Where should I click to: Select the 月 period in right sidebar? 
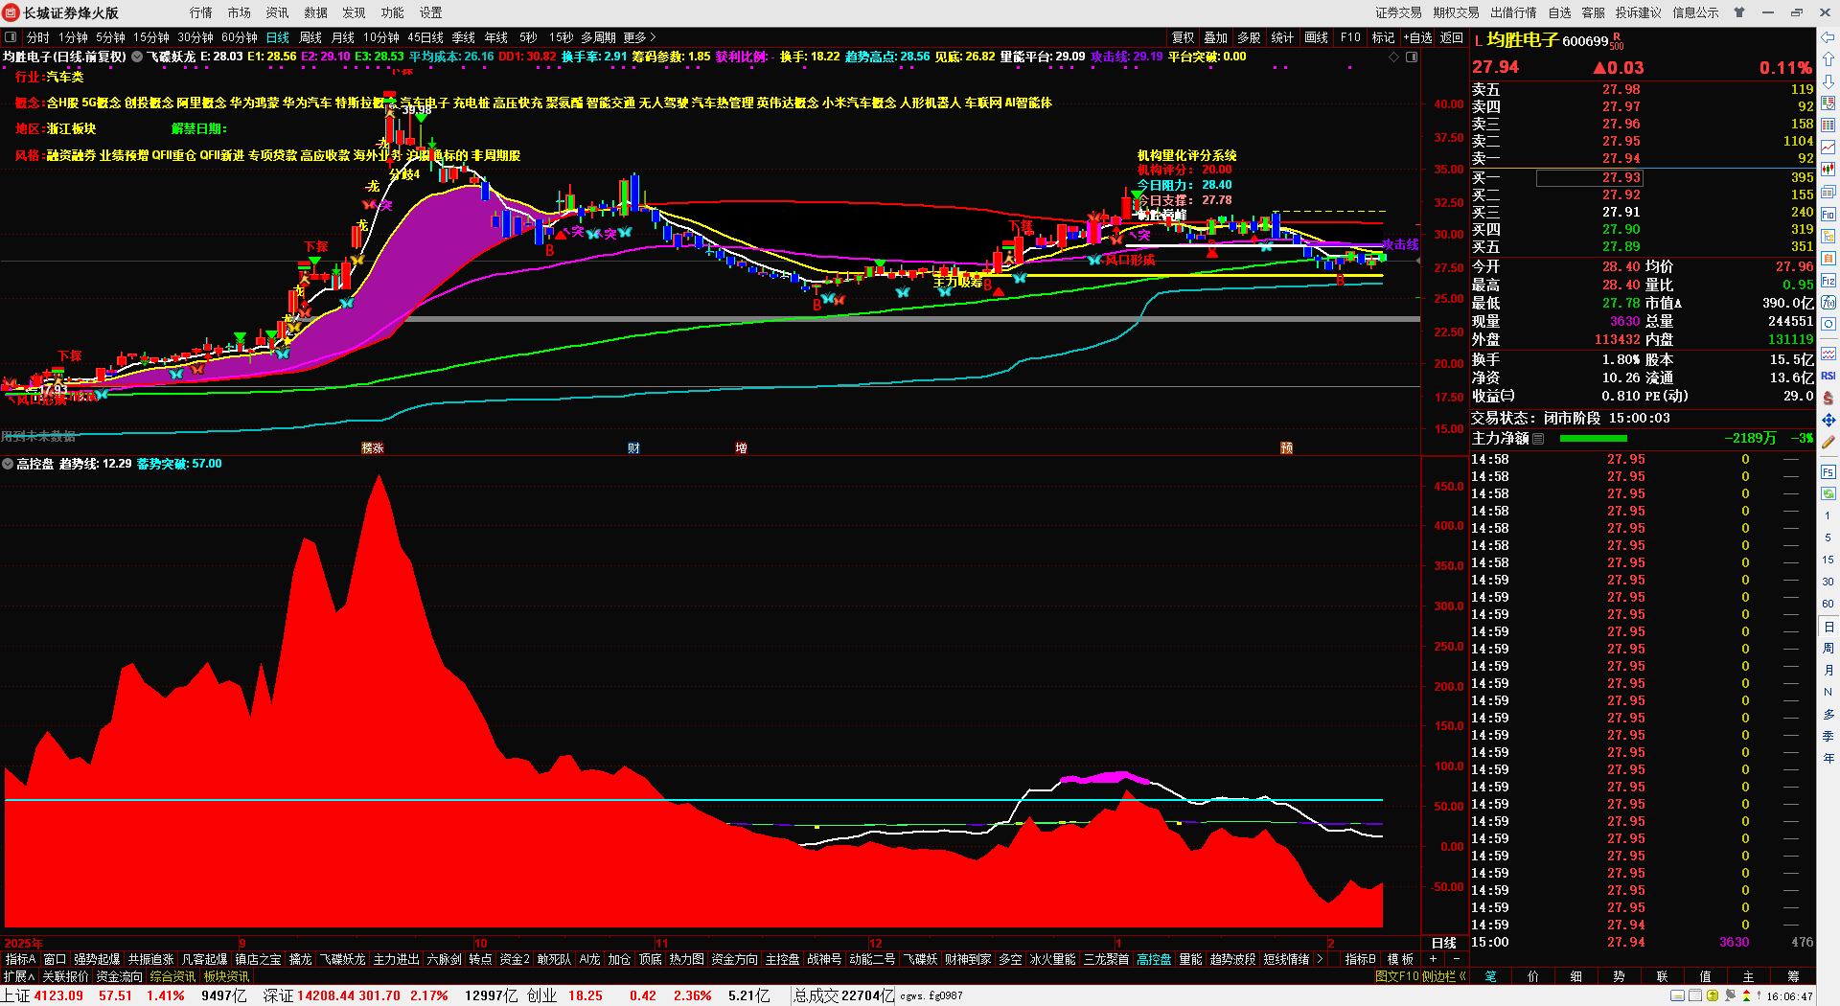point(1828,670)
